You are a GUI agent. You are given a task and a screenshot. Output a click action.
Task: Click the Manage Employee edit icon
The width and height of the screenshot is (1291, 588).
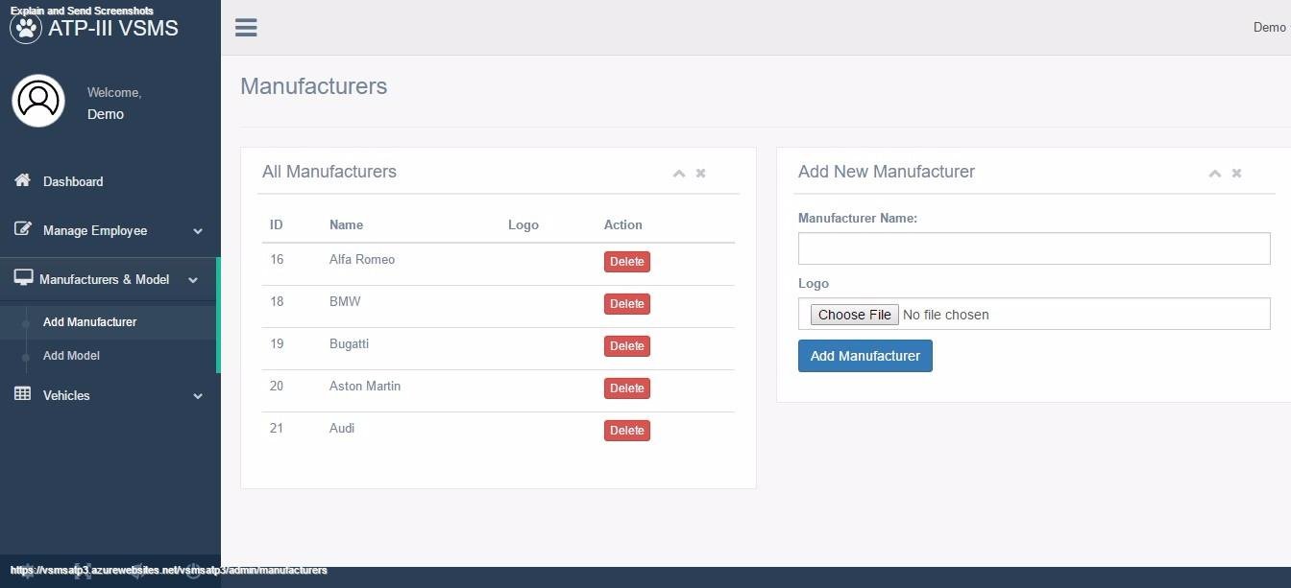pyautogui.click(x=22, y=229)
